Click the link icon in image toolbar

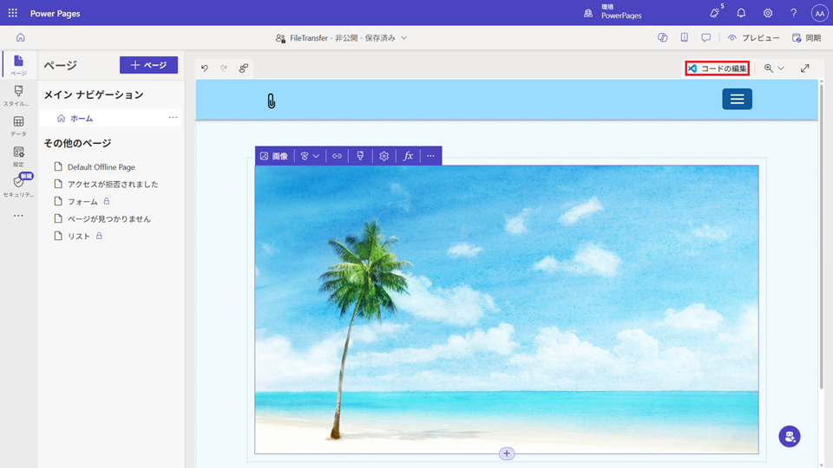coord(337,156)
